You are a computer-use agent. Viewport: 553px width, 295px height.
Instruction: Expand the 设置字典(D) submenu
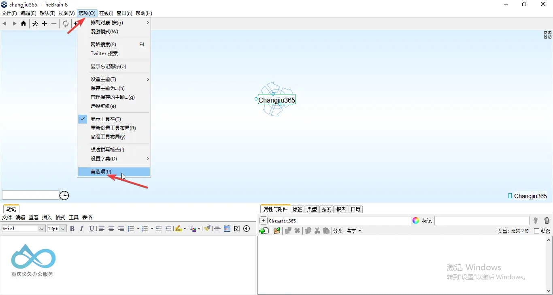tap(114, 159)
